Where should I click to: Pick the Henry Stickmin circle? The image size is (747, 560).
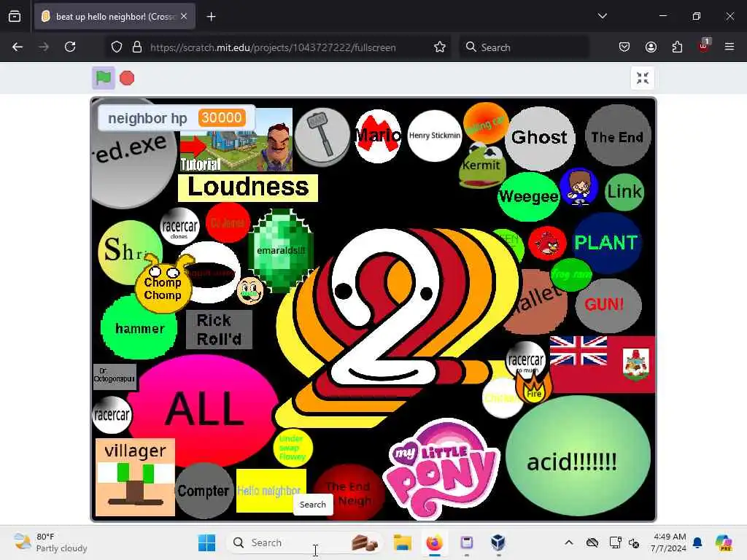(435, 136)
